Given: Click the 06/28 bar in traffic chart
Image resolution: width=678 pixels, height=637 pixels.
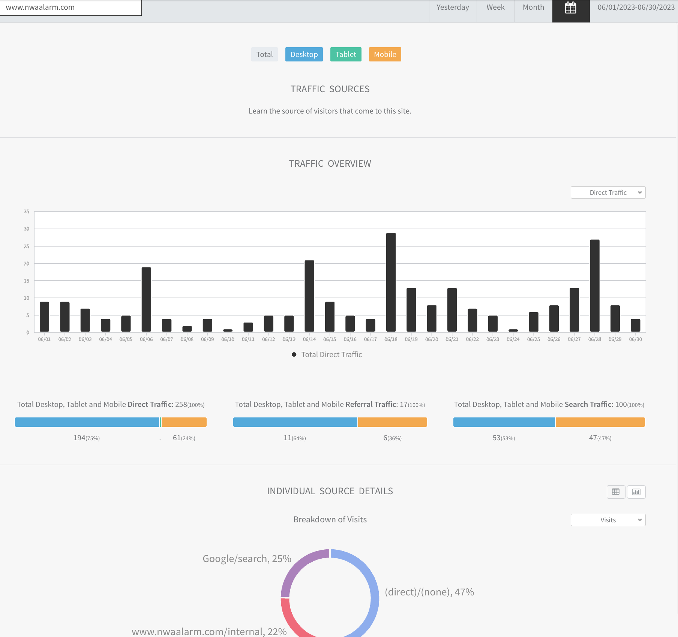Looking at the screenshot, I should coord(595,286).
